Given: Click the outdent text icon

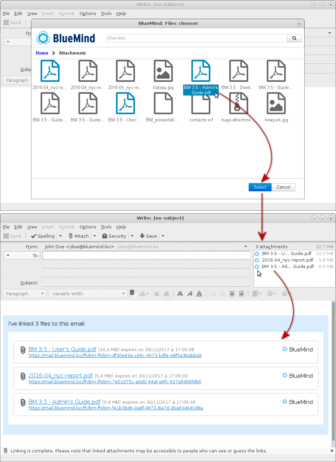Looking at the screenshot, I should 232,294.
